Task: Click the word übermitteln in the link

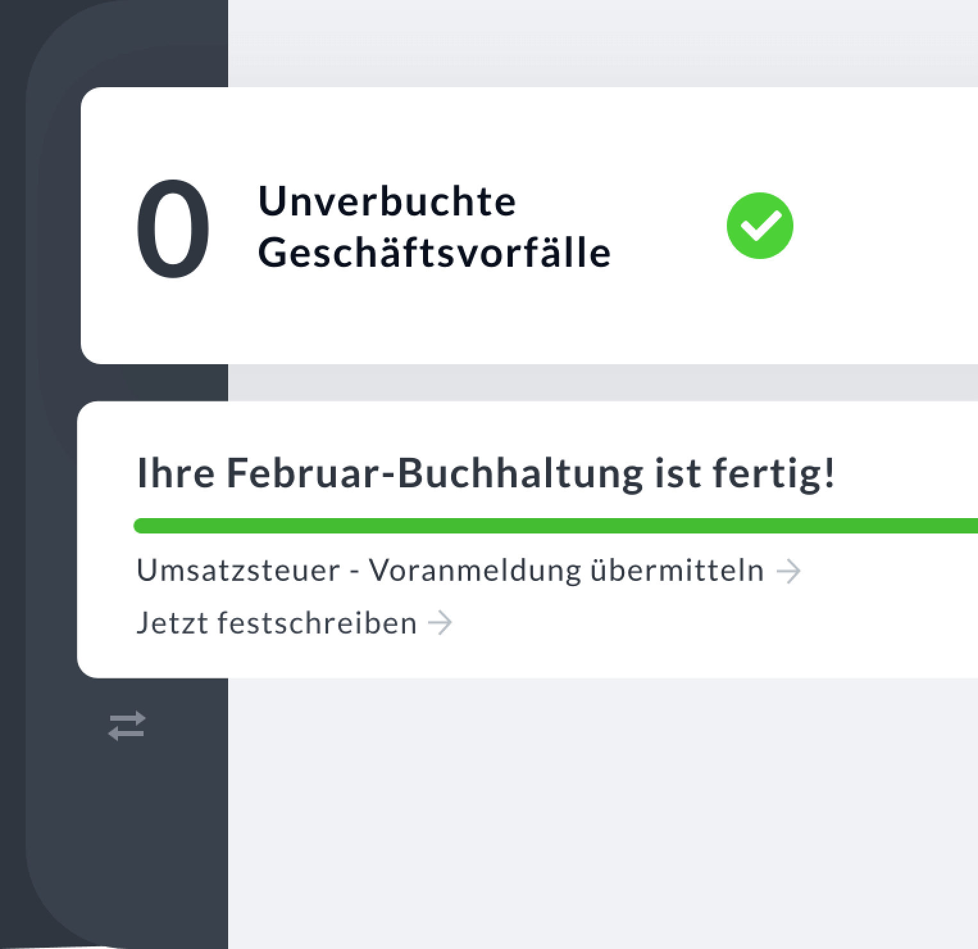Action: [677, 571]
